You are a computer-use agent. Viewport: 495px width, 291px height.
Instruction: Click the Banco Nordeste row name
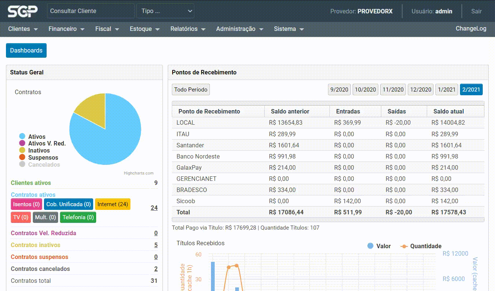point(198,156)
